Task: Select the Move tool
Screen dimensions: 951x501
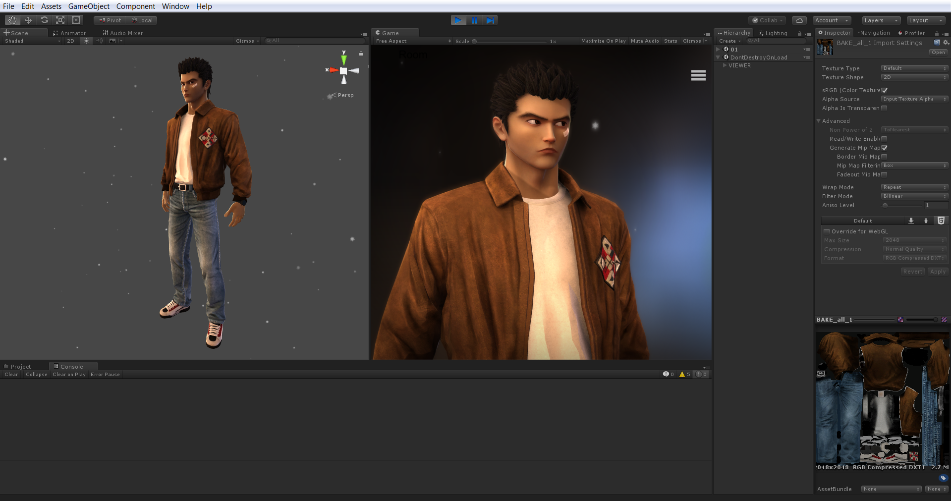Action: point(28,20)
